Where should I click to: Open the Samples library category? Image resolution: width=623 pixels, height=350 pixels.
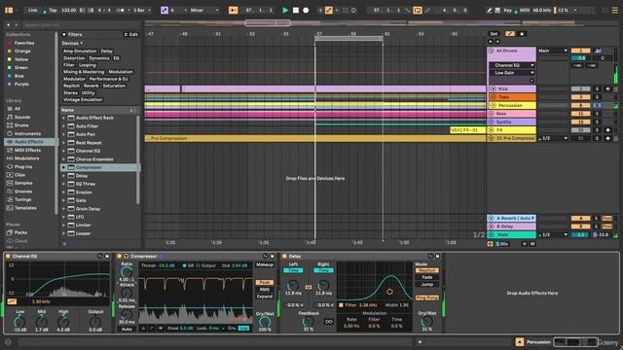(x=23, y=183)
